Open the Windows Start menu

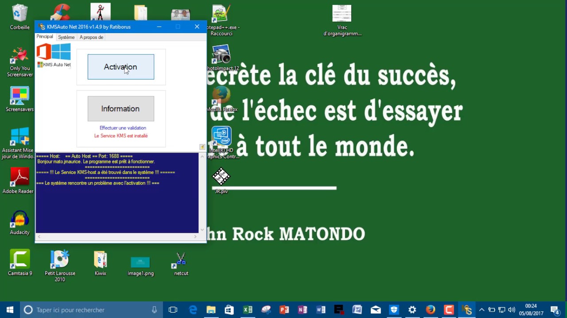[x=10, y=310]
